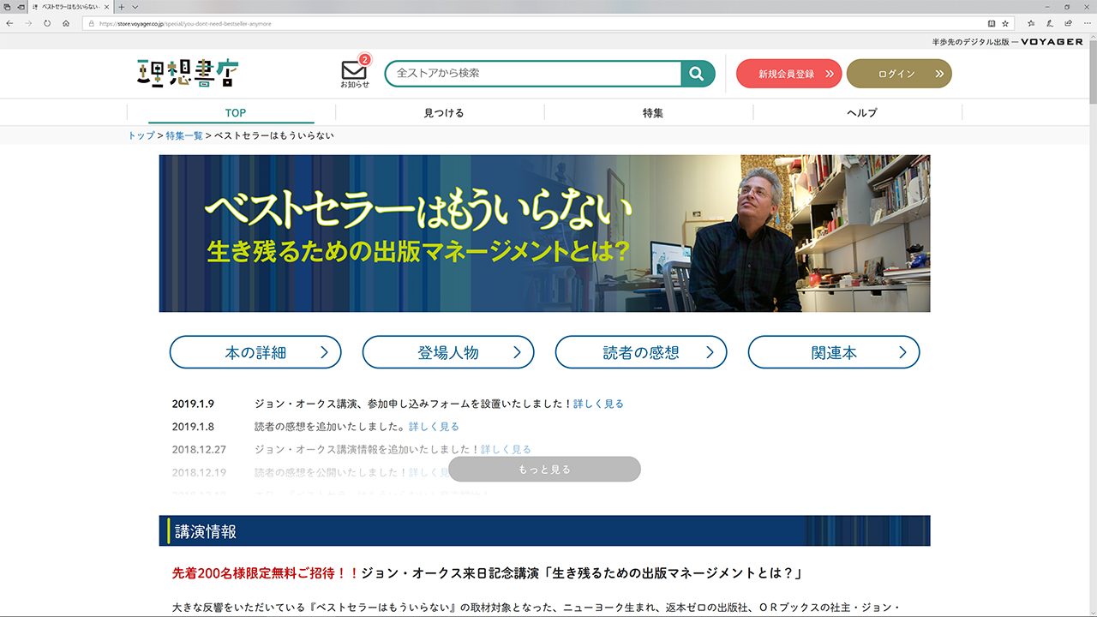Open the browser home icon

(66, 23)
